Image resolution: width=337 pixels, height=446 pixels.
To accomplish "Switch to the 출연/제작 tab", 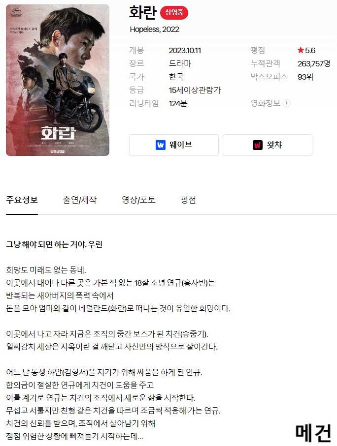I will pos(79,200).
